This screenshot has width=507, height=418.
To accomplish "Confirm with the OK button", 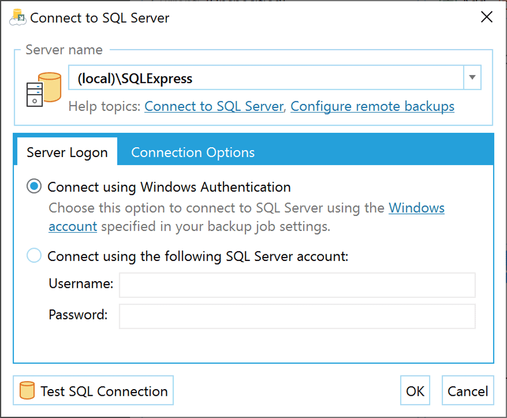I will (415, 390).
